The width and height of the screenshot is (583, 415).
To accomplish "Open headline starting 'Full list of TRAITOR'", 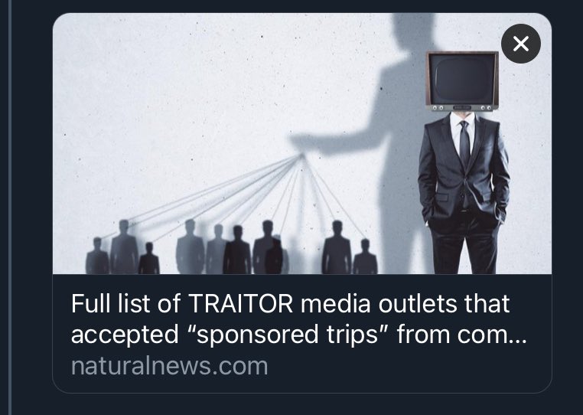I will point(298,319).
